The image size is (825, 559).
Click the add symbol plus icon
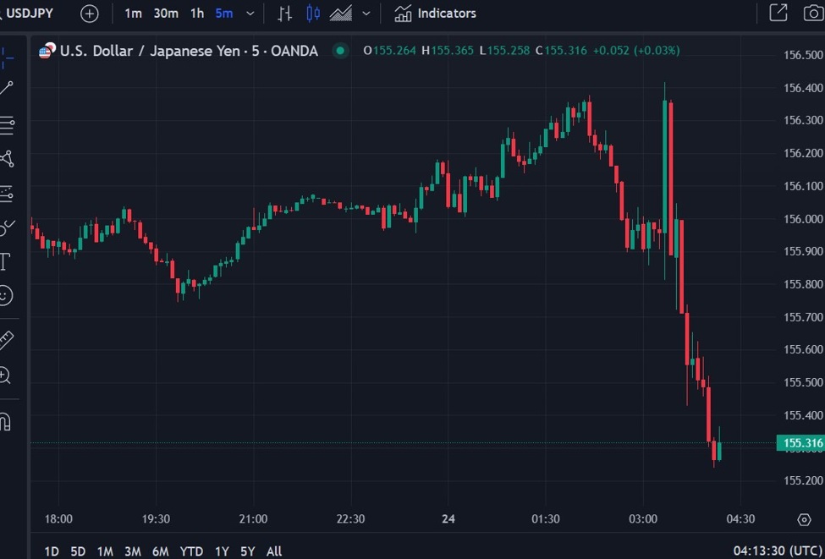coord(89,14)
